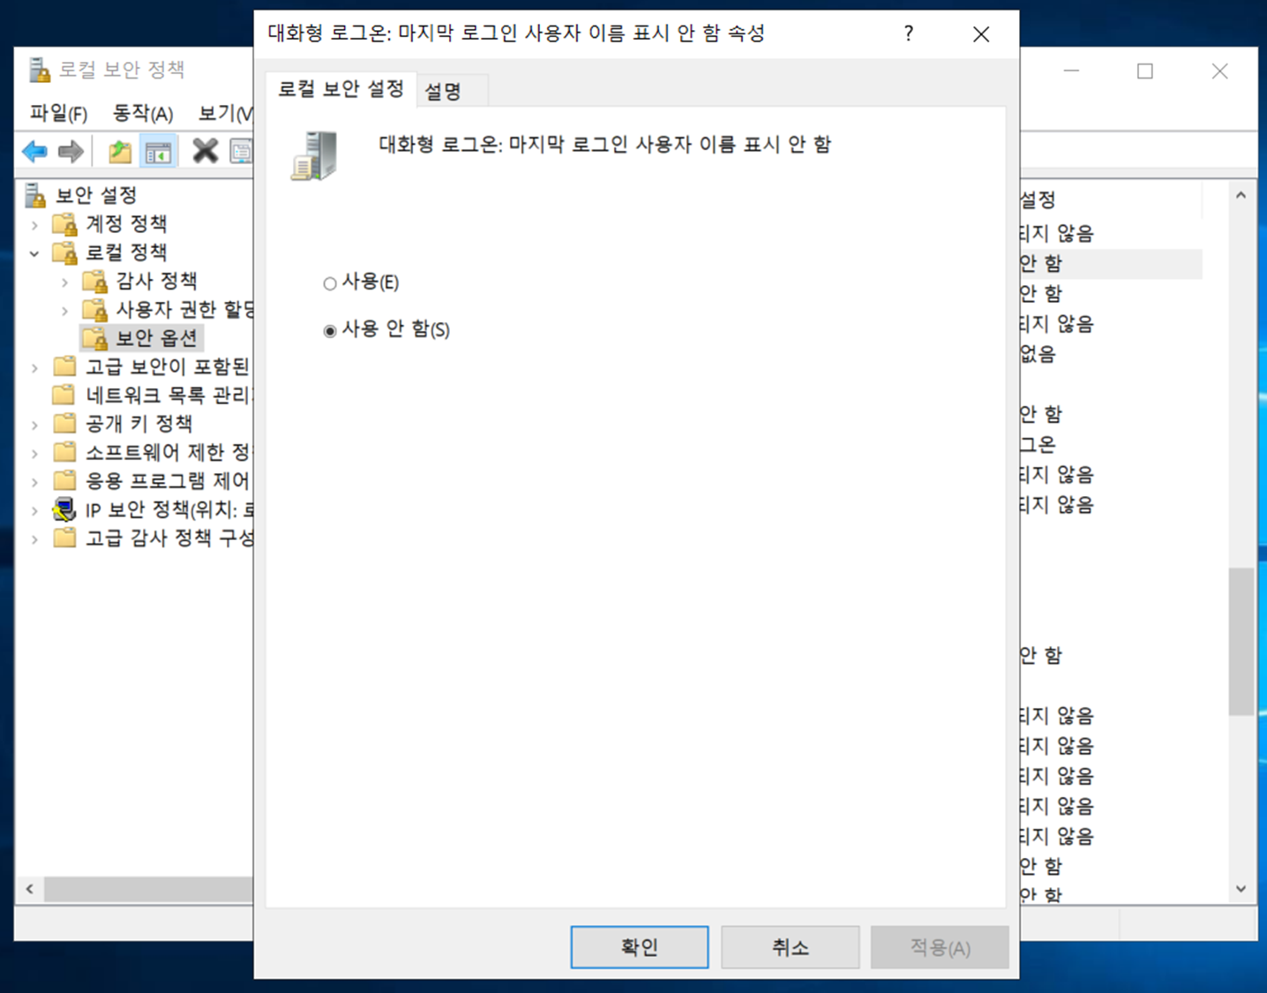
Task: Select the 사용자 권한 할당 folder icon
Action: [x=95, y=310]
